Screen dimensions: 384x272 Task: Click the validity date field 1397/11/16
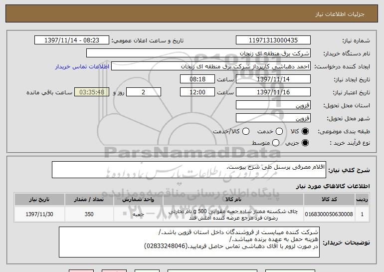click(273, 92)
